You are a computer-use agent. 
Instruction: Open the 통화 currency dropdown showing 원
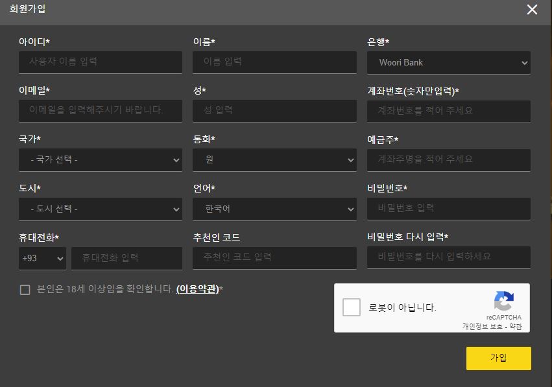click(274, 159)
